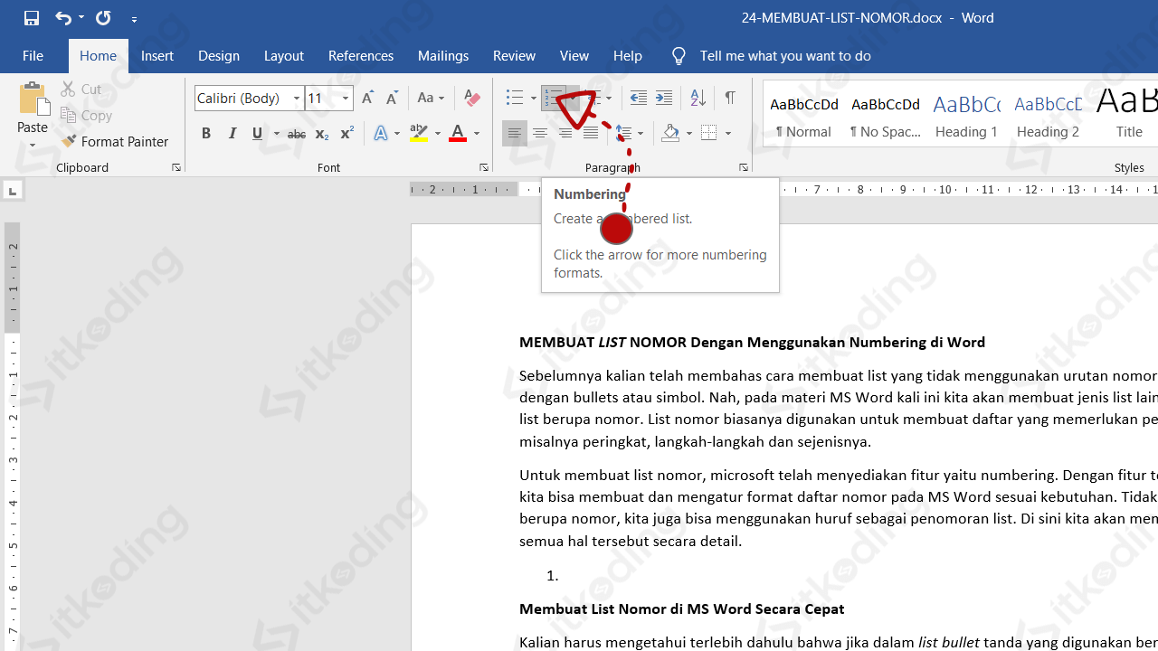Image resolution: width=1158 pixels, height=651 pixels.
Task: Open the Layout tab
Action: click(283, 56)
